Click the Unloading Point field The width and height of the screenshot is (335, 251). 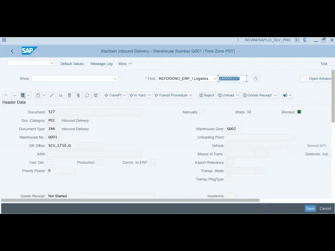tap(260, 137)
